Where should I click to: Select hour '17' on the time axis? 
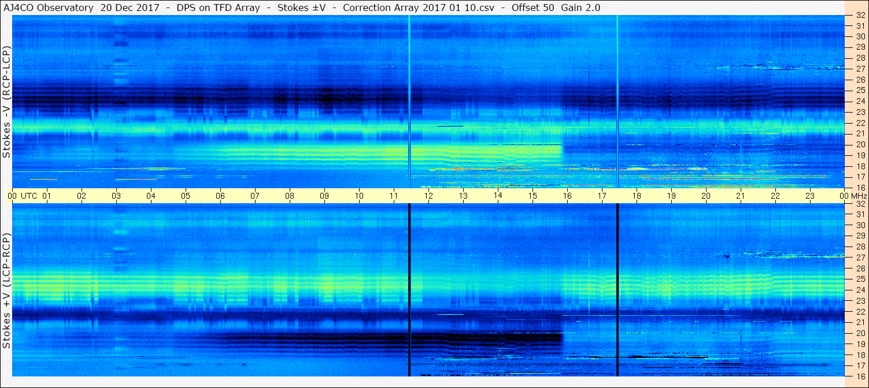(x=602, y=196)
